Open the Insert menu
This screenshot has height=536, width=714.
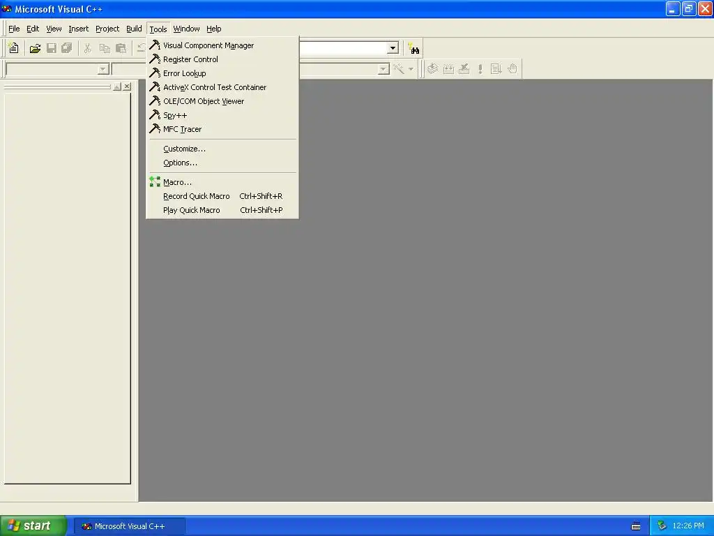tap(78, 29)
